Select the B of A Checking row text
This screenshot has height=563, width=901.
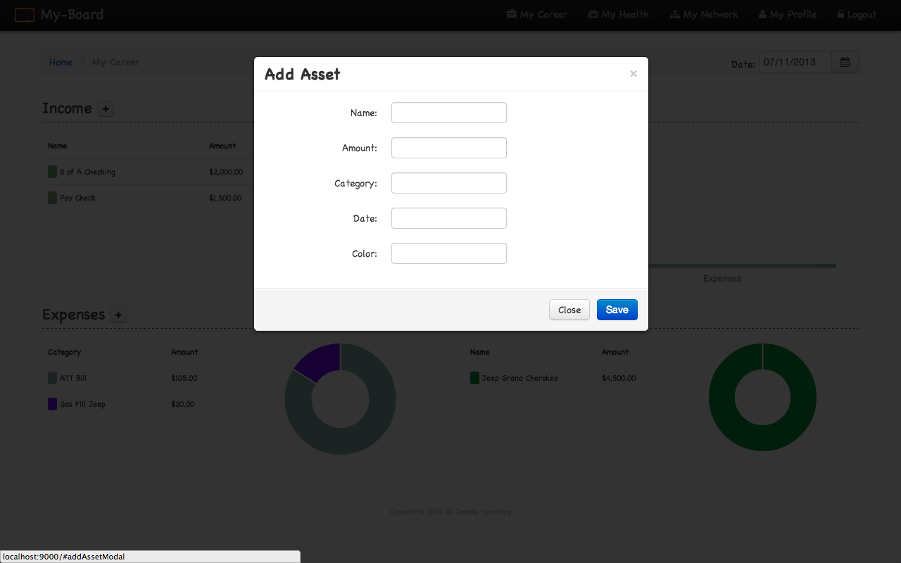click(x=87, y=172)
